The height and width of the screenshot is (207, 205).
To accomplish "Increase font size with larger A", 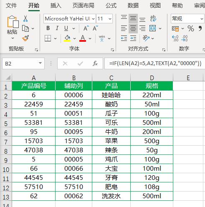I will click(x=86, y=28).
